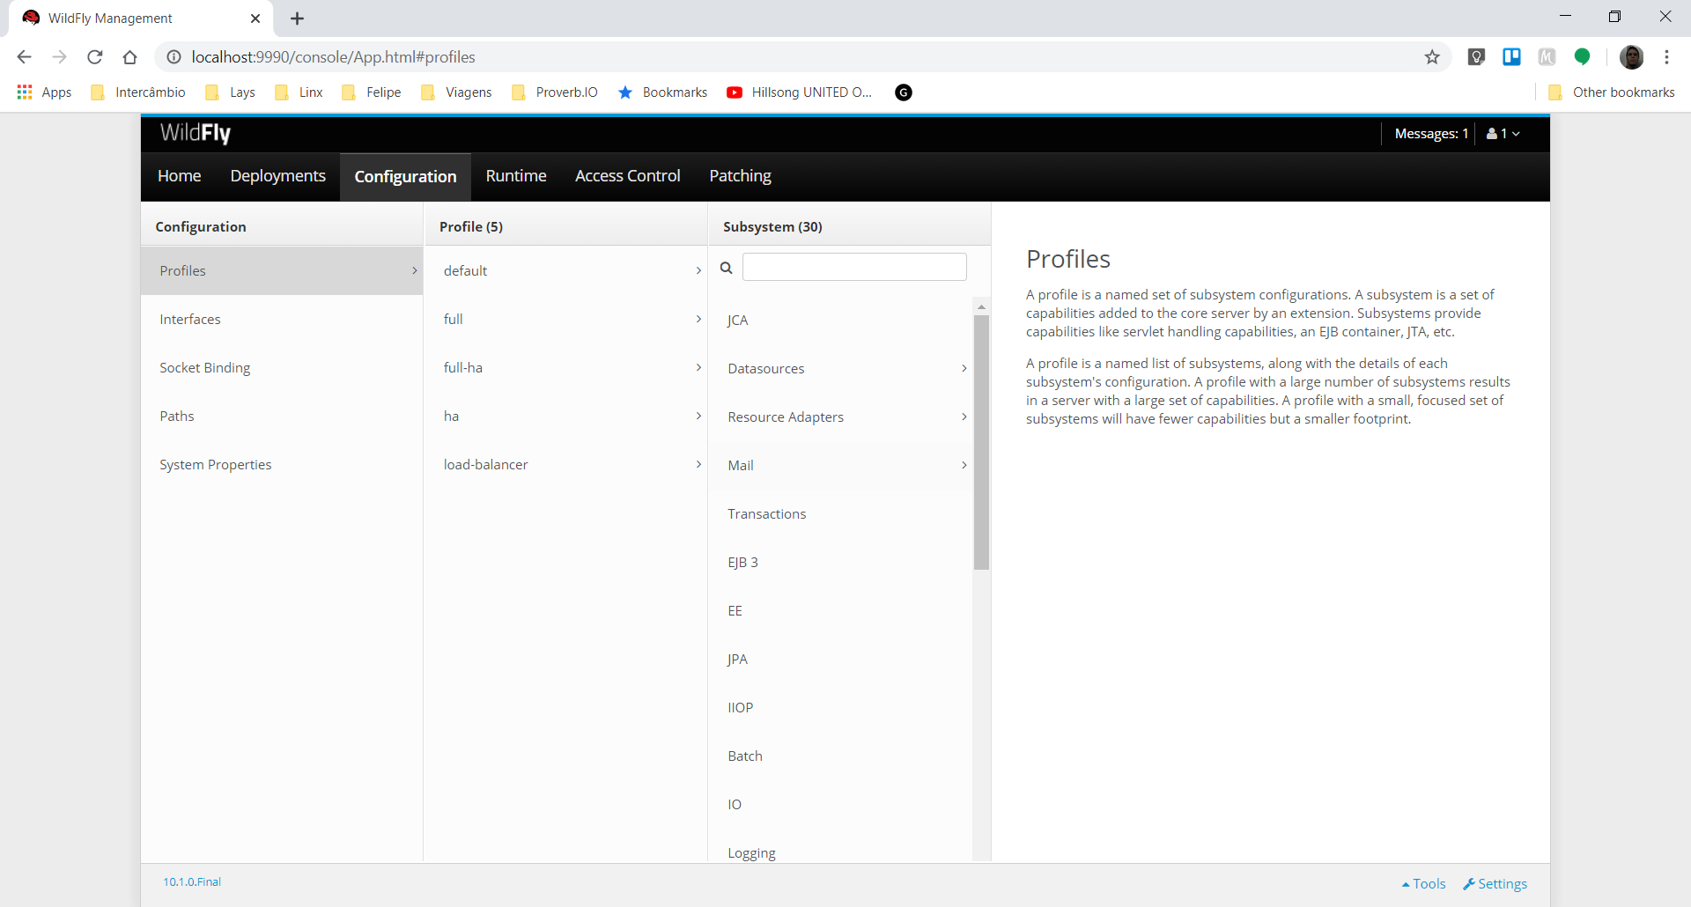The width and height of the screenshot is (1691, 907).
Task: Open the Settings link in footer
Action: click(1495, 884)
